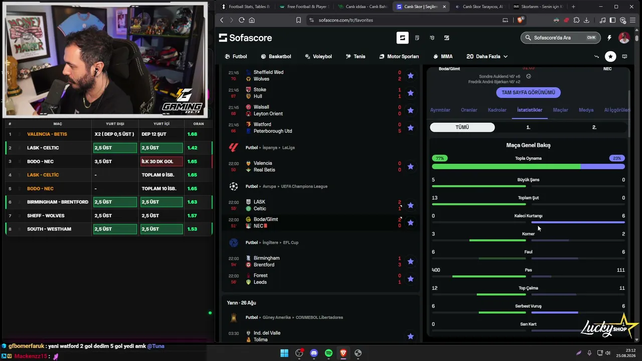Open the favorites star icon in sports bar
This screenshot has height=361, width=642.
click(x=610, y=57)
